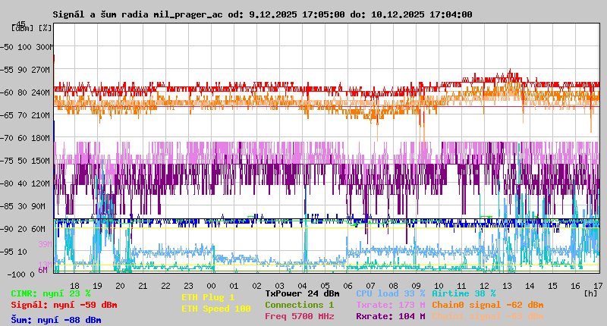This screenshot has height=326, width=607.
Task: Select hour label "13" on the time axis
Action: point(507,286)
